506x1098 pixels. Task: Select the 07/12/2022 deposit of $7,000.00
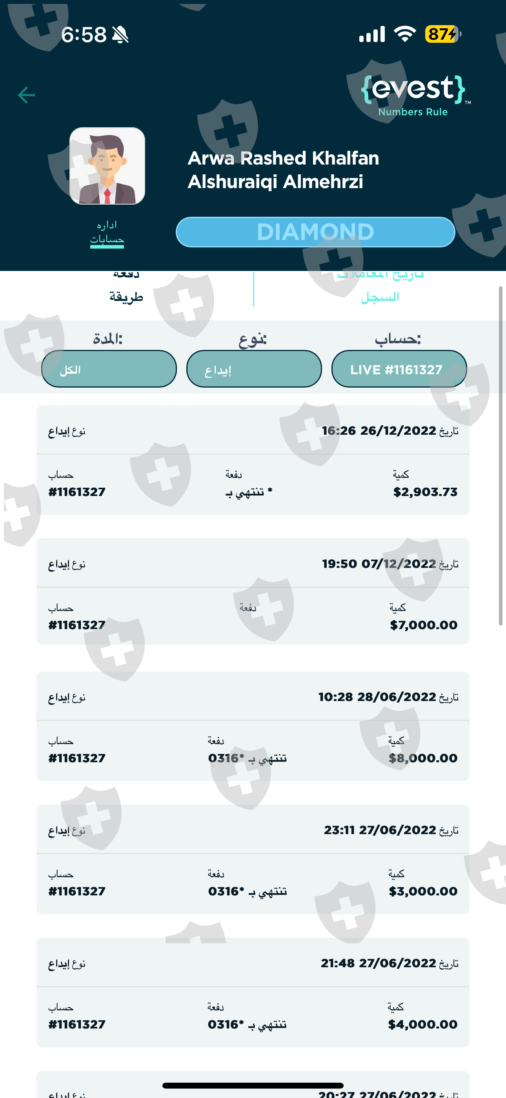[253, 592]
